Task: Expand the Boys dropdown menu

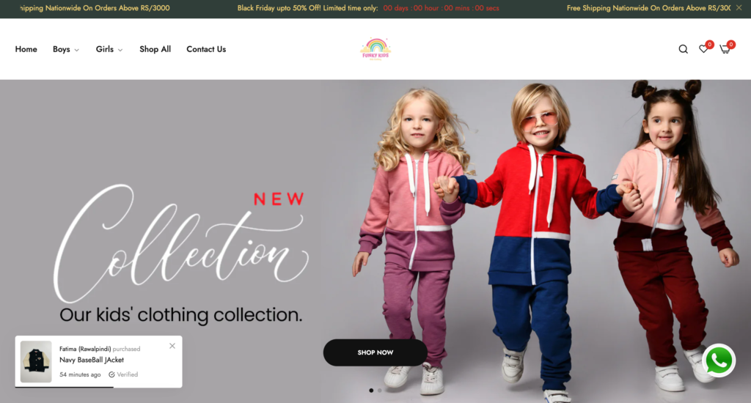Action: [66, 49]
